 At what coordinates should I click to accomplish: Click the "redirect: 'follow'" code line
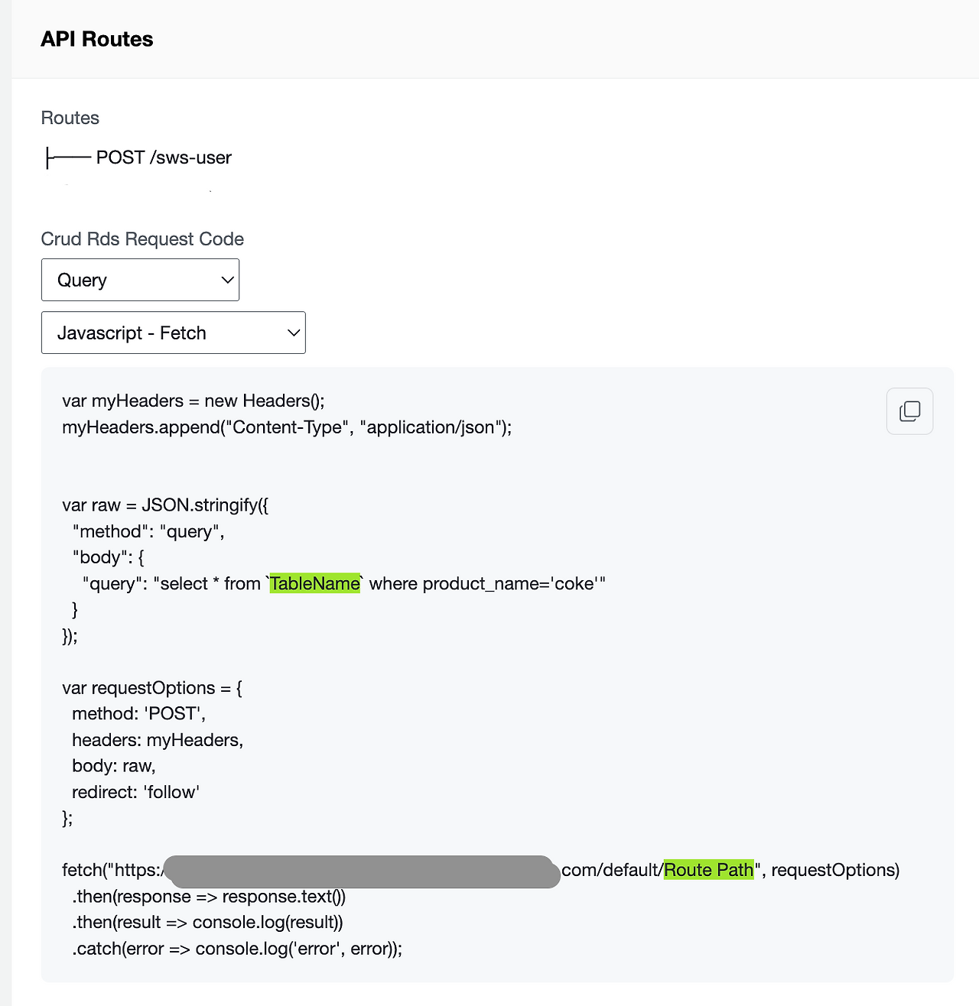tap(135, 792)
